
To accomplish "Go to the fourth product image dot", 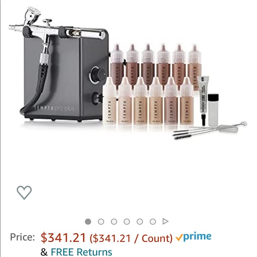I will pos(127,222).
